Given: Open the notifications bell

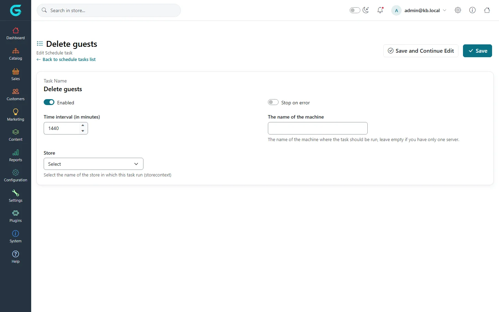Looking at the screenshot, I should 380,10.
